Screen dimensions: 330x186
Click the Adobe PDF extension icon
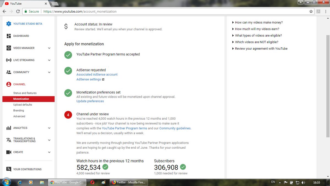tap(318, 12)
